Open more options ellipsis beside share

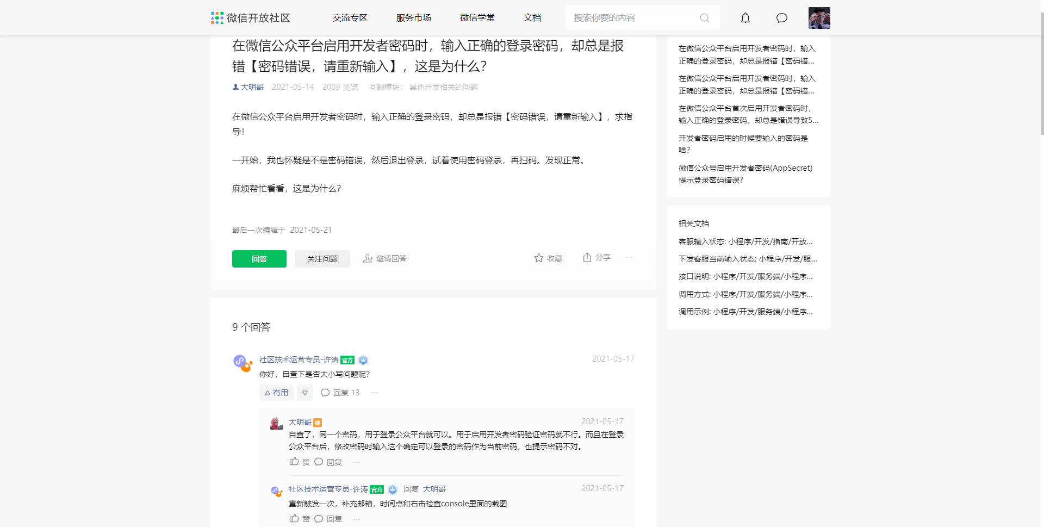(x=629, y=257)
